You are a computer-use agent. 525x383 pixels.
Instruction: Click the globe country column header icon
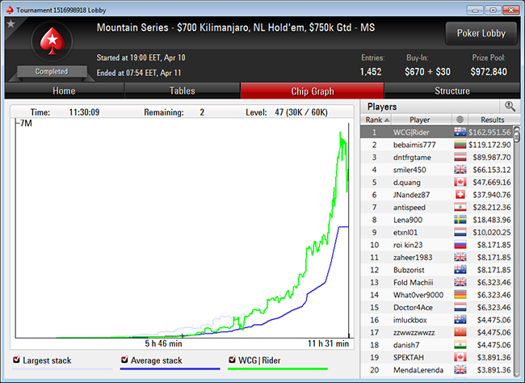[x=460, y=120]
